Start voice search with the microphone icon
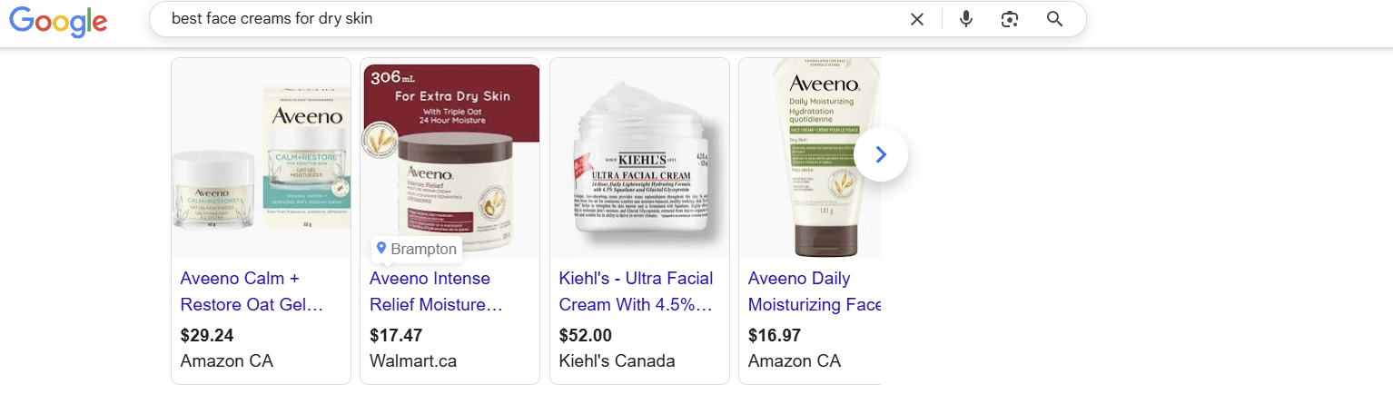The height and width of the screenshot is (414, 1393). [x=966, y=19]
